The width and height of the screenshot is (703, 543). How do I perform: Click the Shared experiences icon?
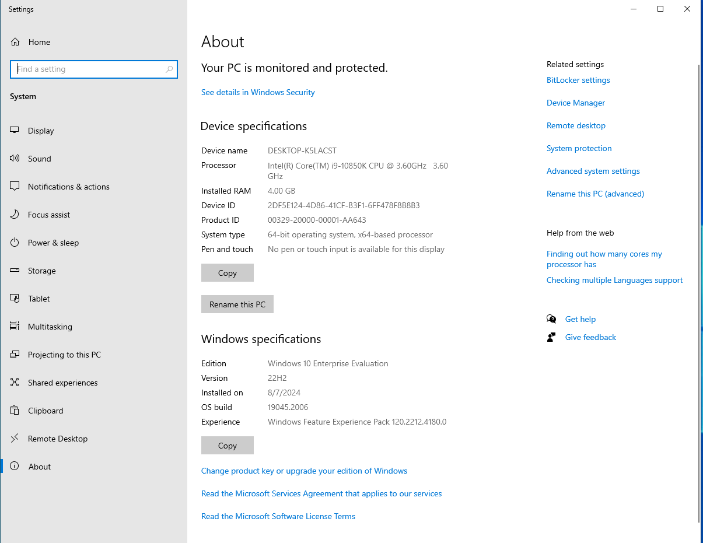(15, 383)
